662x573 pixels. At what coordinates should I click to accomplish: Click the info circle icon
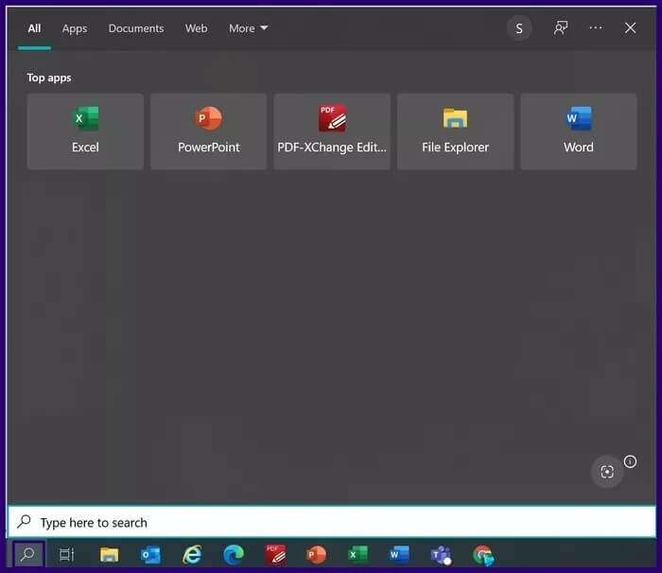click(x=630, y=461)
